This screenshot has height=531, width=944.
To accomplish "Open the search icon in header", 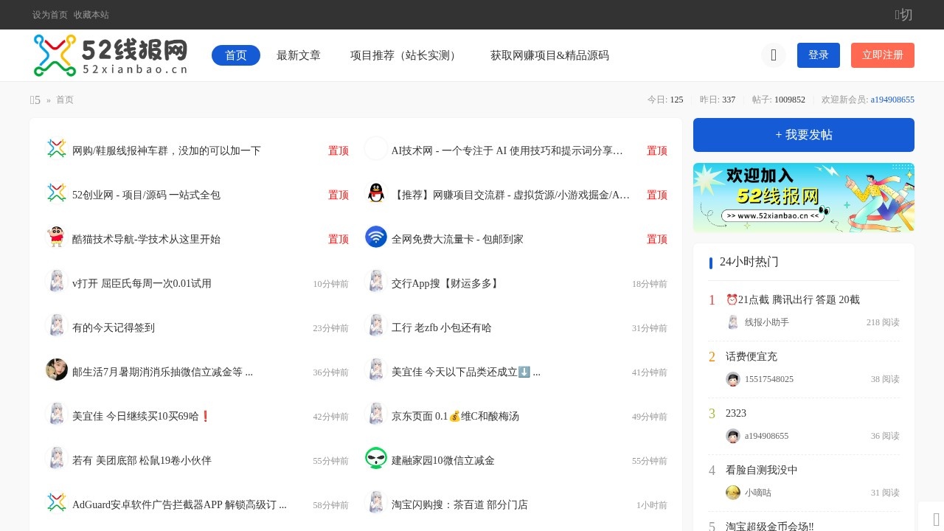I will pos(774,55).
